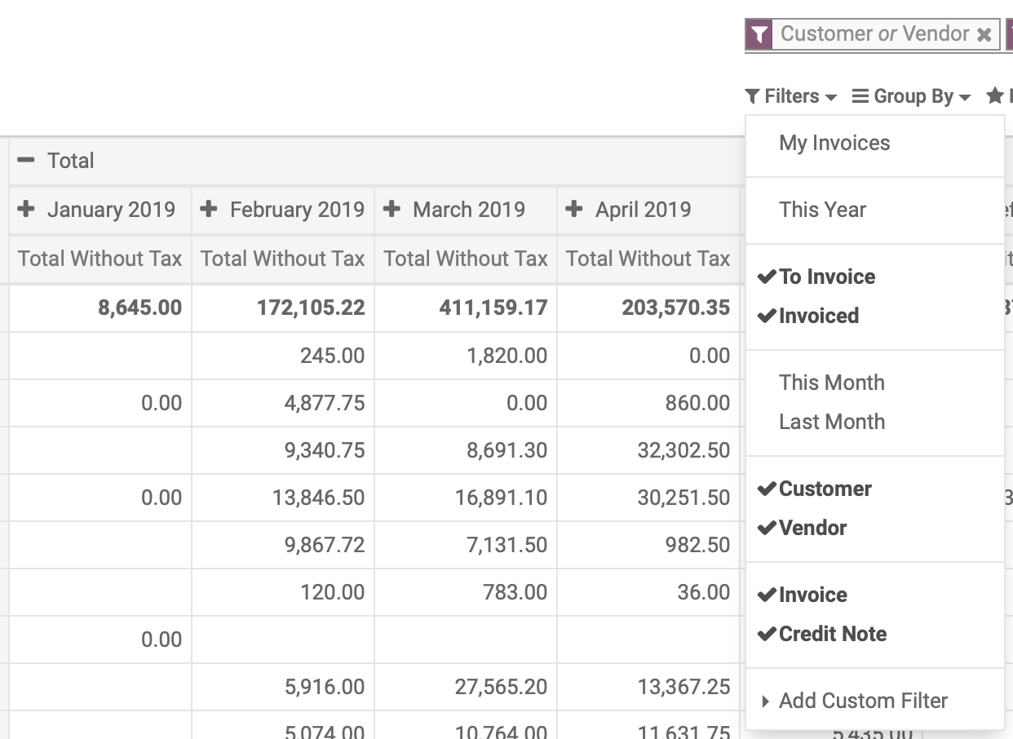Click the Customer or Vendor search facet label
1013x739 pixels.
tap(875, 34)
